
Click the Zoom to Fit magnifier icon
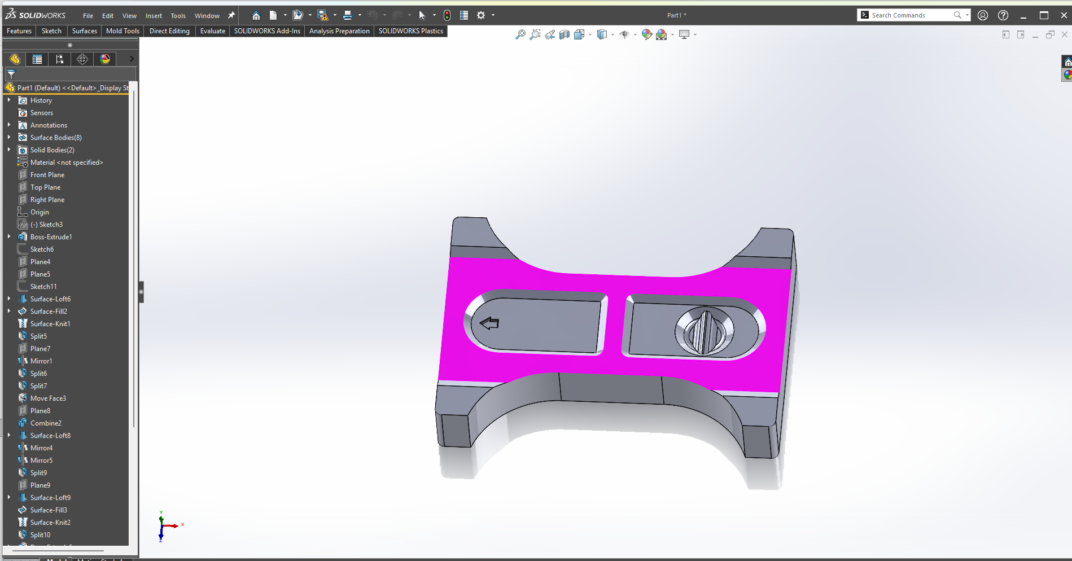point(520,35)
